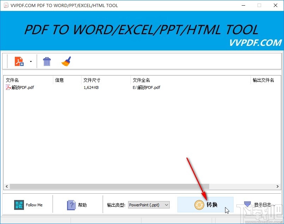Click the QR code Follow Me icon
The width and height of the screenshot is (284, 224).
19,205
